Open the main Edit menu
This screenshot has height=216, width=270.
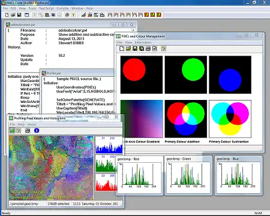pyautogui.click(x=13, y=8)
